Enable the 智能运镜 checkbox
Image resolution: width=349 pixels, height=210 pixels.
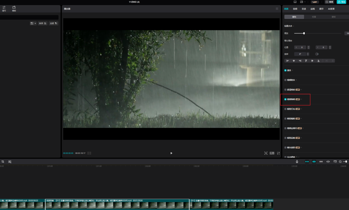point(285,138)
